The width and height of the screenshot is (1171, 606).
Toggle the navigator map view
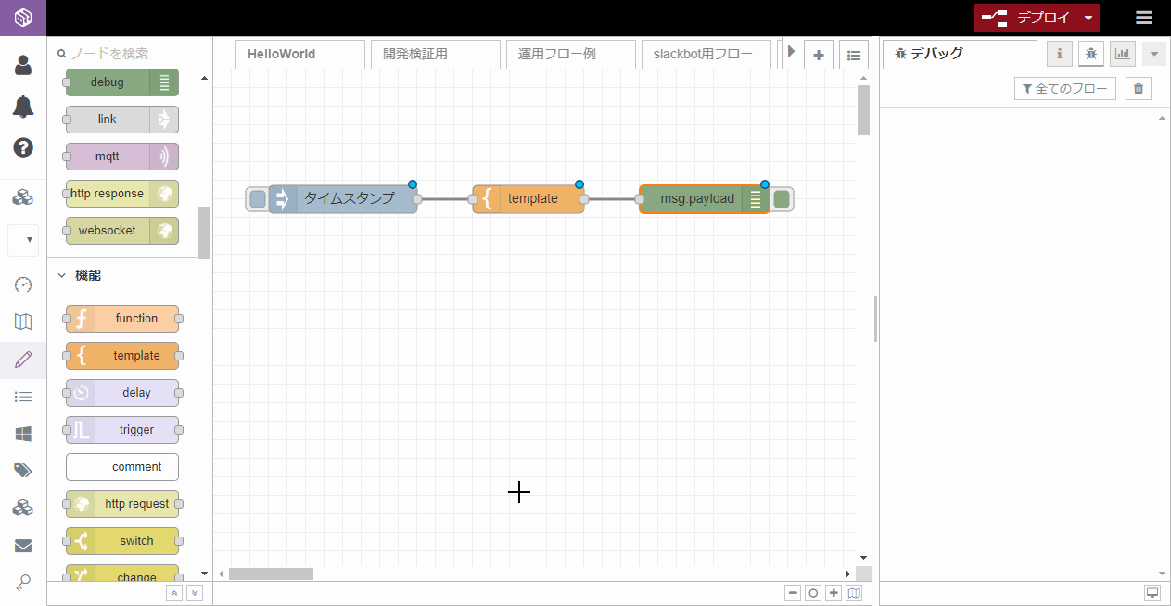[x=854, y=593]
